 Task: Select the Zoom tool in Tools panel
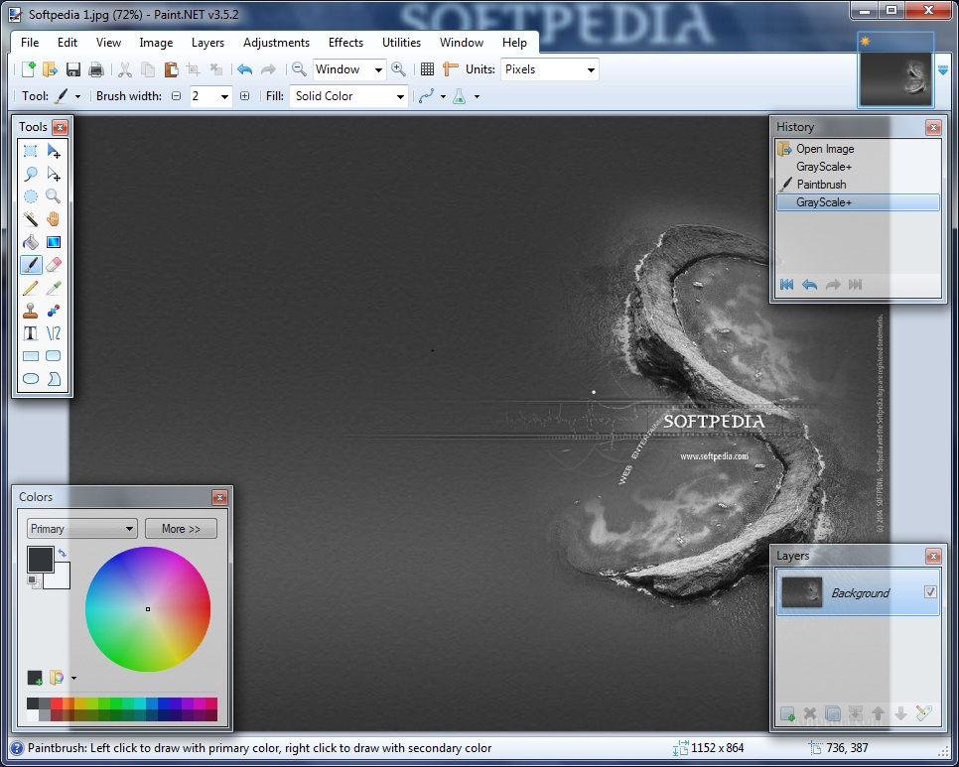click(54, 196)
